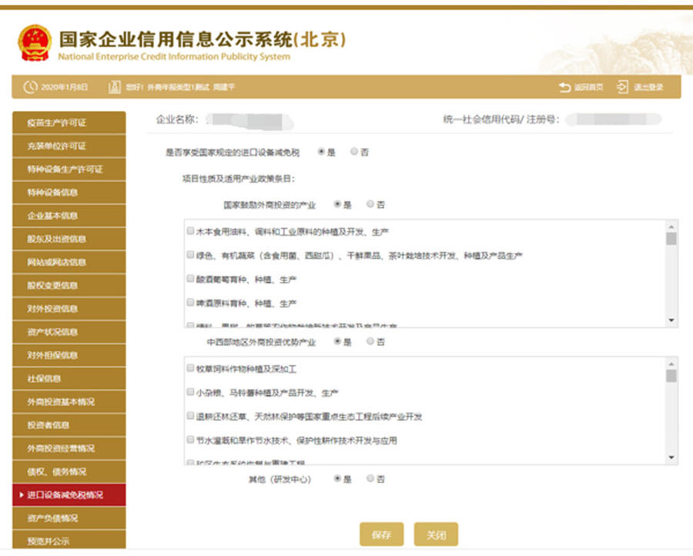Viewport: 693px width, 556px height.
Task: Click up arrow of 中西部地区外商投资优势产业 list scrollbar
Action: coord(671,363)
